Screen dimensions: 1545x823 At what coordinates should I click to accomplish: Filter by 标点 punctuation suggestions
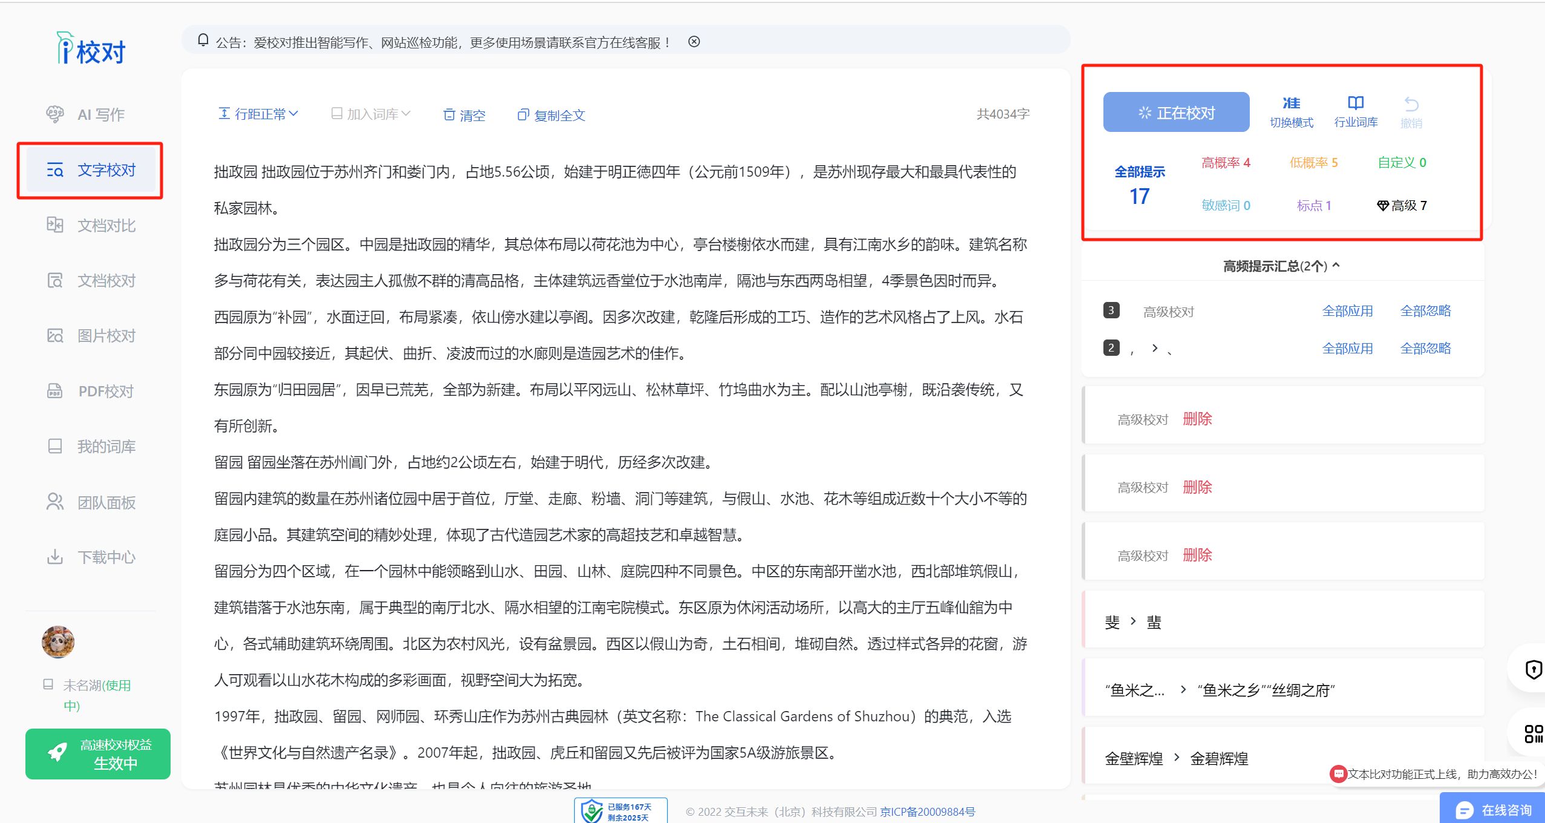pos(1313,206)
